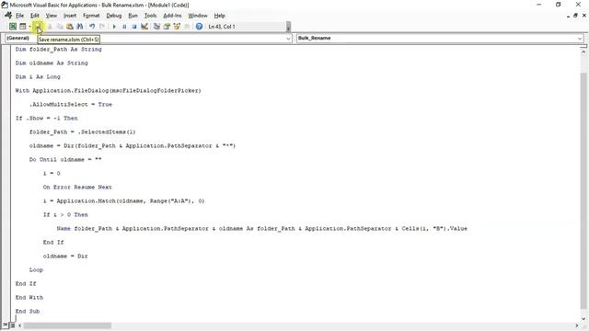Click the Find binoculars icon
The image size is (589, 331).
point(80,27)
